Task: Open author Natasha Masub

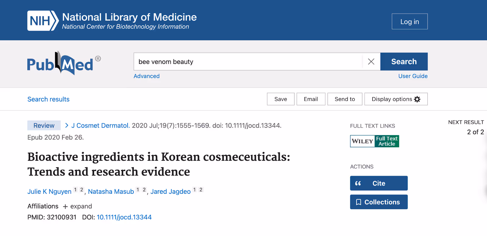Action: point(111,192)
